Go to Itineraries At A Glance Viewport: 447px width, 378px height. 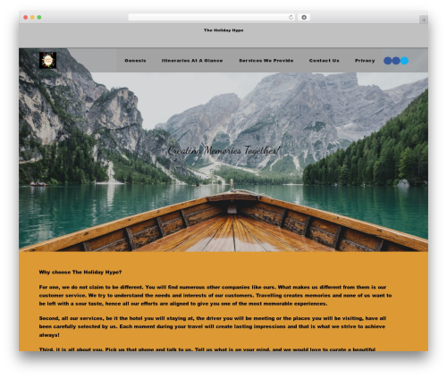(192, 61)
